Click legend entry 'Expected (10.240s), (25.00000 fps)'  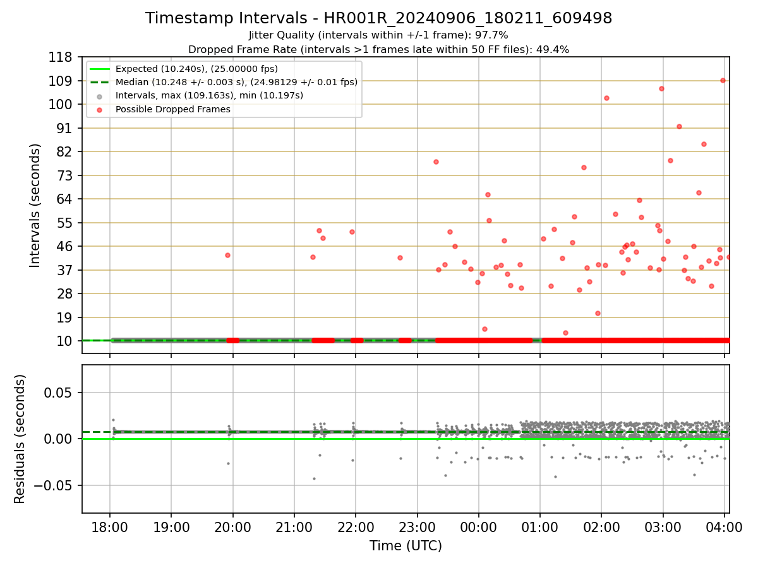pyautogui.click(x=196, y=69)
